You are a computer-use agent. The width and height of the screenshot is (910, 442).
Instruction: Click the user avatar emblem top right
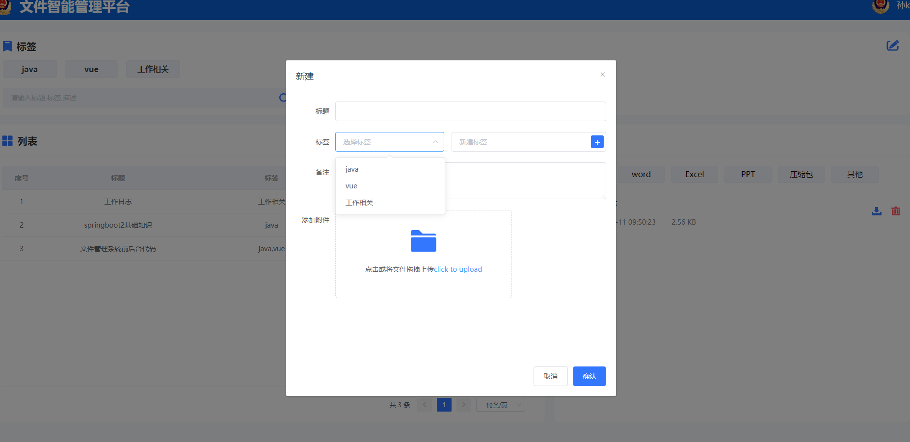click(881, 6)
